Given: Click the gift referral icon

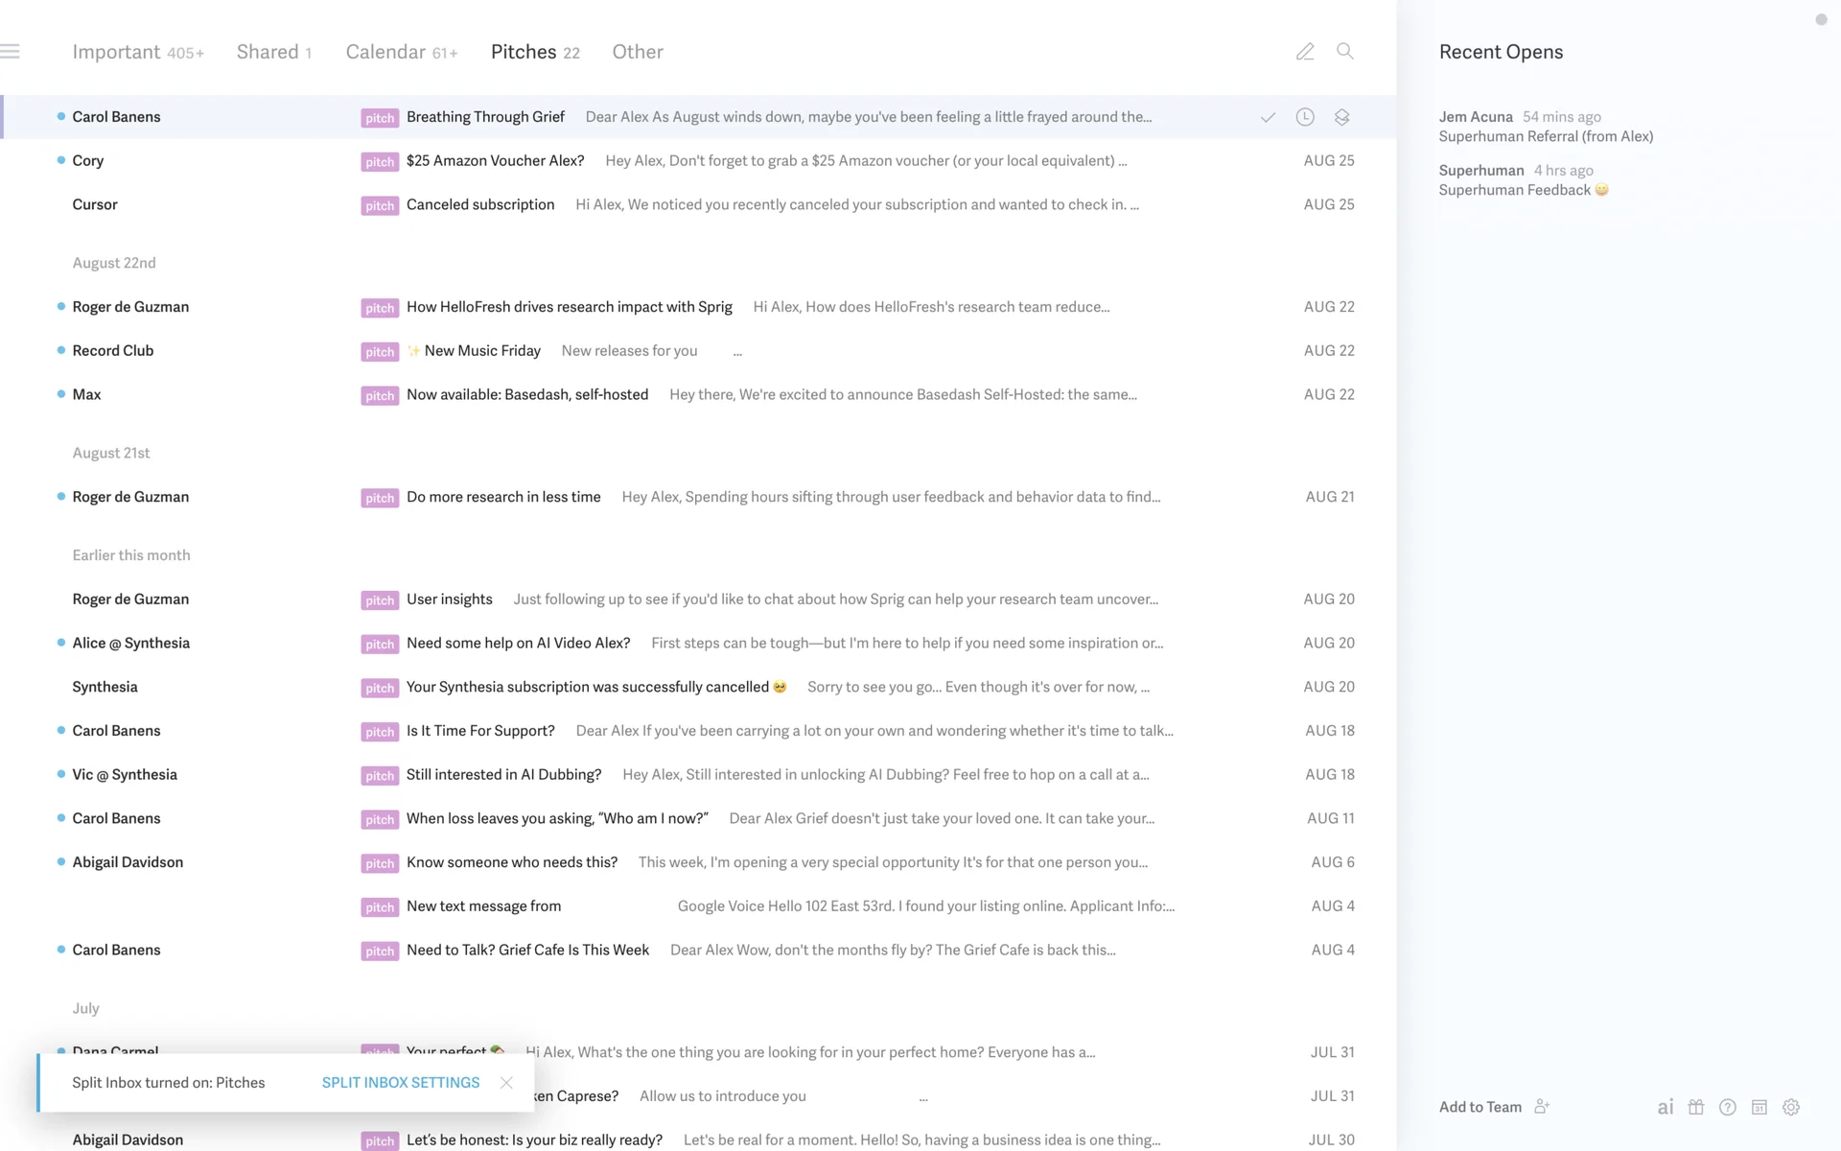Looking at the screenshot, I should click(x=1696, y=1107).
